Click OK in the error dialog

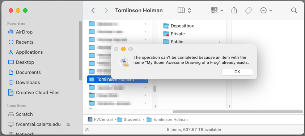click(237, 72)
